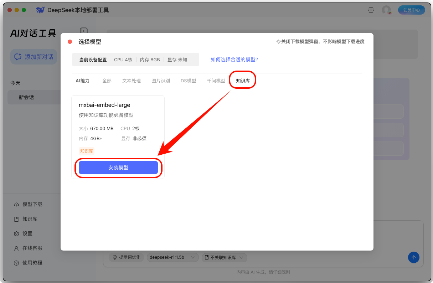This screenshot has width=433, height=283.
Task: Click the 当前设备配置 label
Action: click(x=93, y=60)
